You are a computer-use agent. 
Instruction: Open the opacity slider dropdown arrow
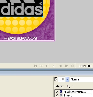[67, 79]
